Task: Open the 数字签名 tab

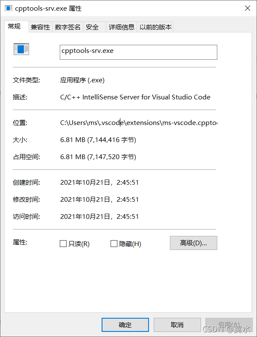Action: click(67, 27)
